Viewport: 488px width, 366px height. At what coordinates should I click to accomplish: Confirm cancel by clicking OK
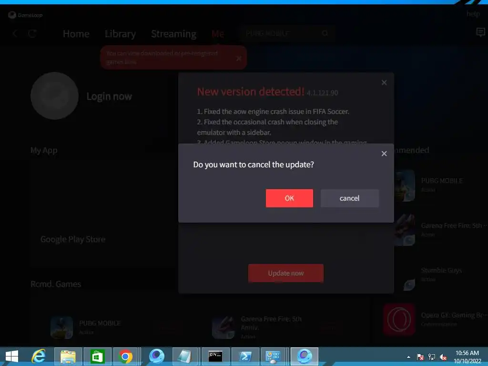tap(289, 198)
